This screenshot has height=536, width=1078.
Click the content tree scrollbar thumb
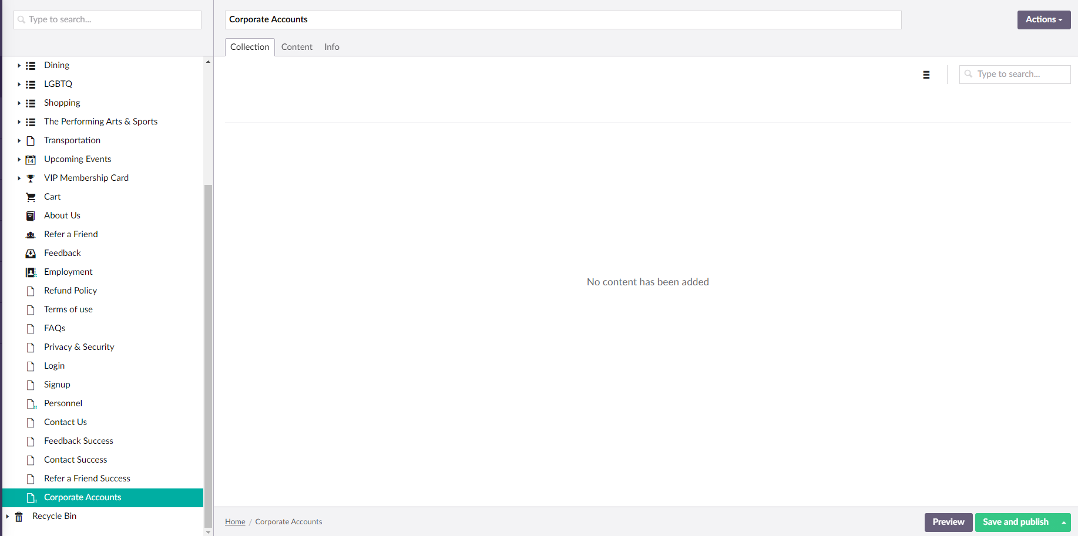click(x=208, y=356)
